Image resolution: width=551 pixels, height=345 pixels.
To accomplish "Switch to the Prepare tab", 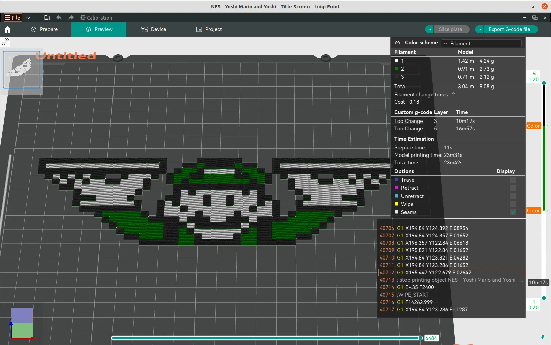I will (x=44, y=29).
